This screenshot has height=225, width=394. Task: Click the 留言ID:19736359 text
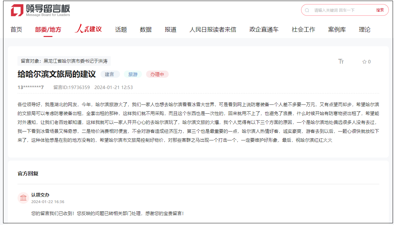coord(72,87)
